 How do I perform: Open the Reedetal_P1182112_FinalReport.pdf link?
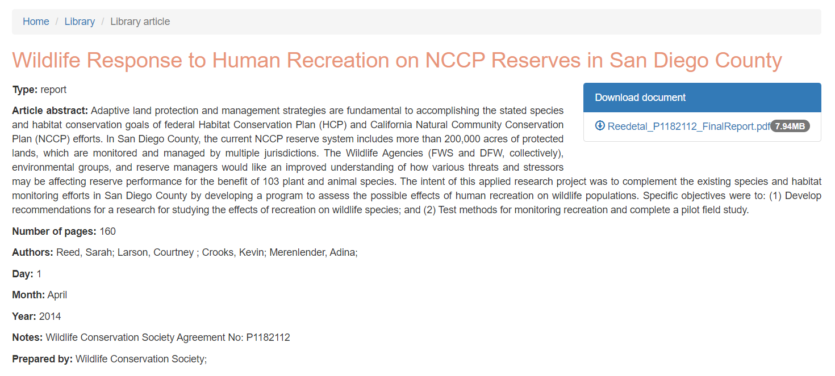[x=688, y=126]
